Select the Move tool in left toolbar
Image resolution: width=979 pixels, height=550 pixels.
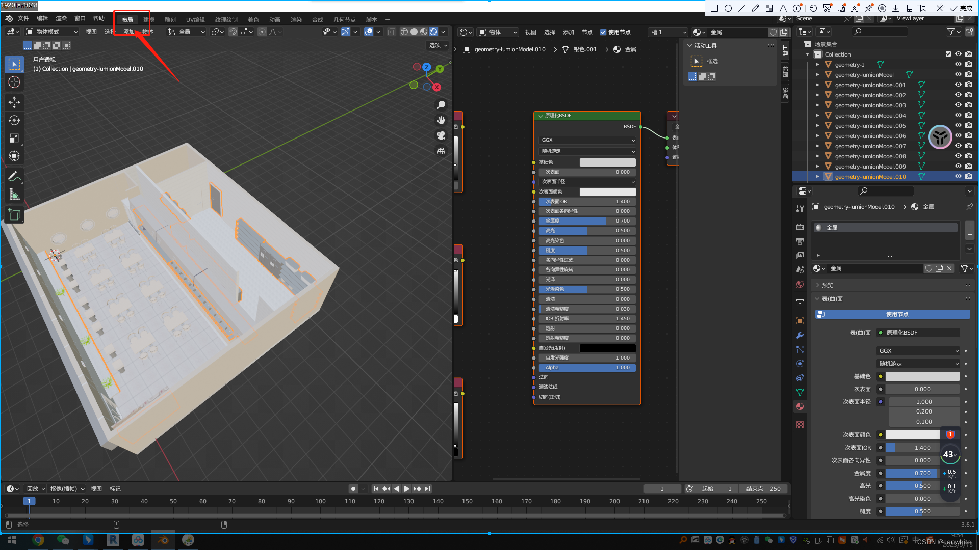click(14, 102)
